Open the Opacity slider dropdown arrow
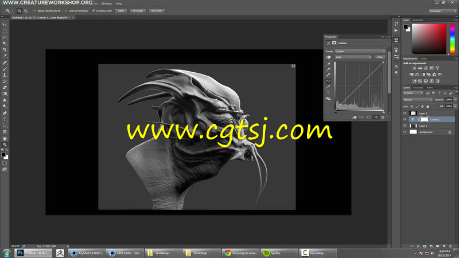The image size is (459, 258). click(455, 100)
